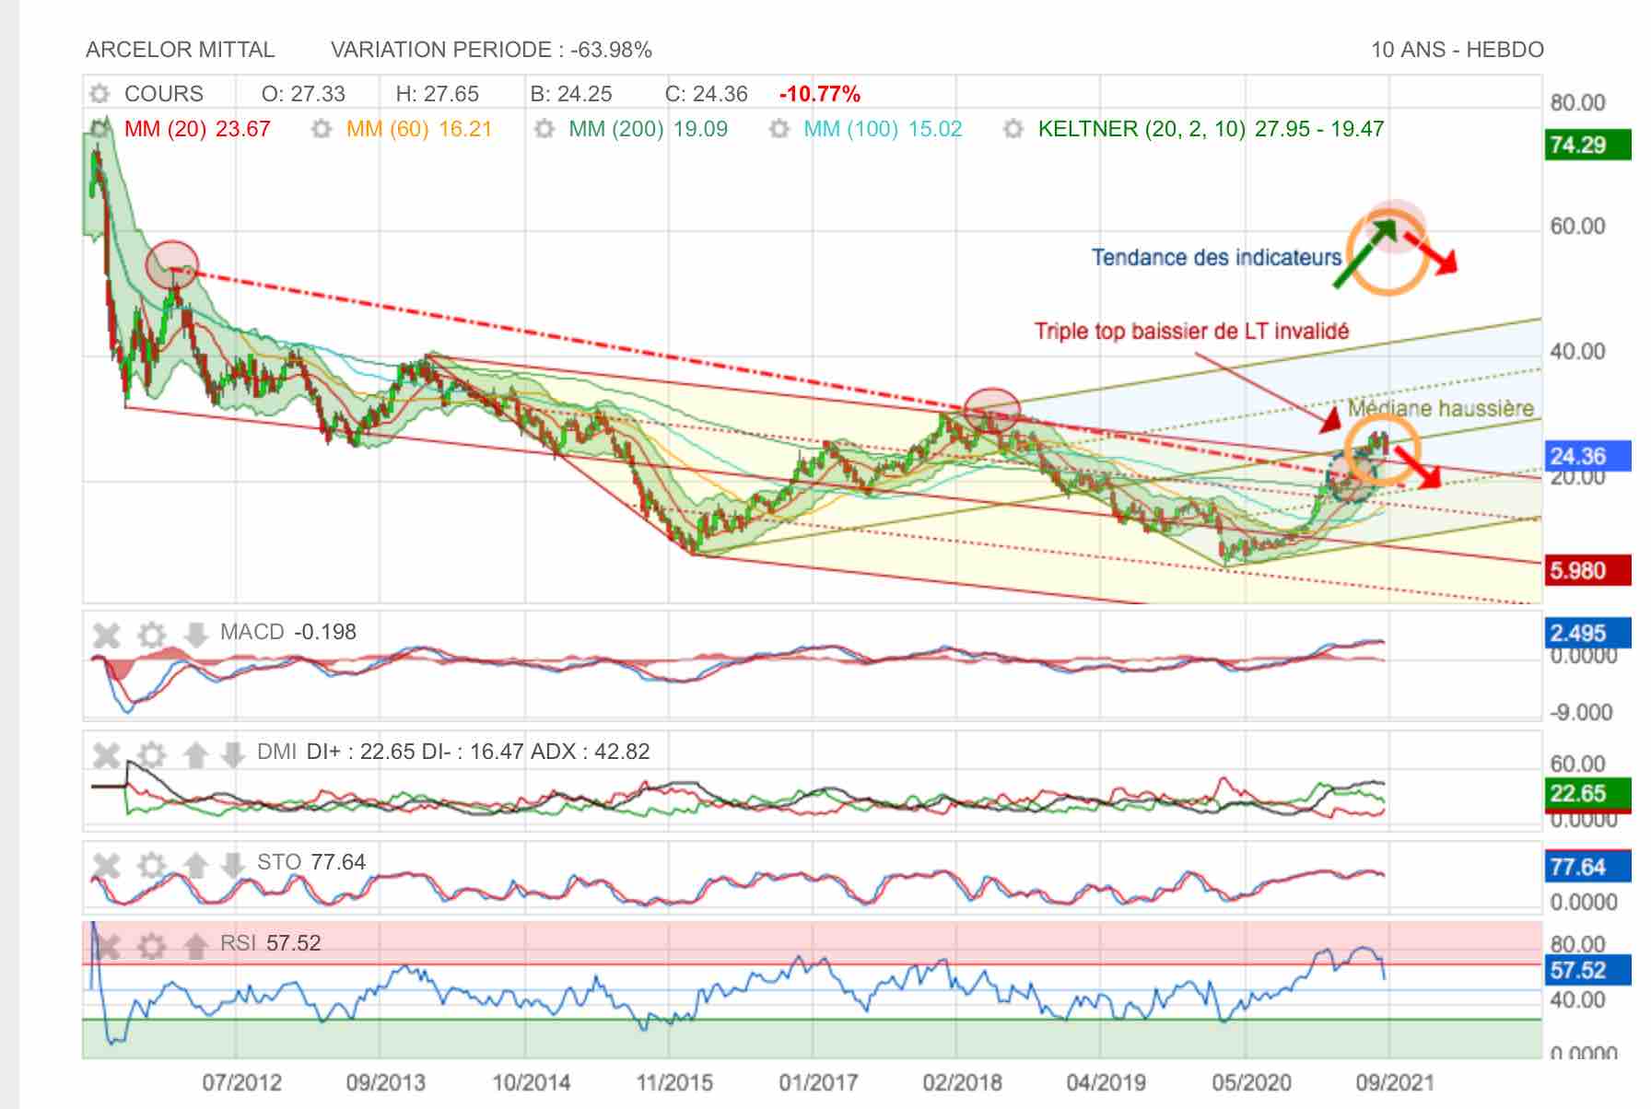Click the 05/2020 date axis label

click(1251, 1082)
